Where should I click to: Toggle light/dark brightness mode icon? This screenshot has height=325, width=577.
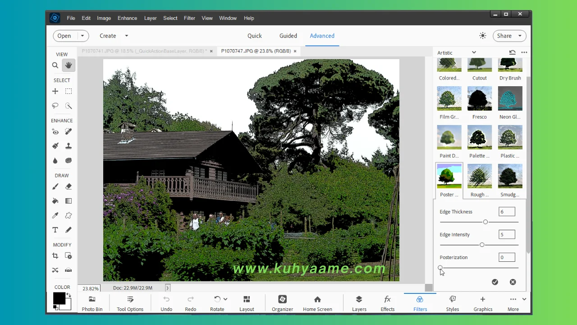(483, 36)
